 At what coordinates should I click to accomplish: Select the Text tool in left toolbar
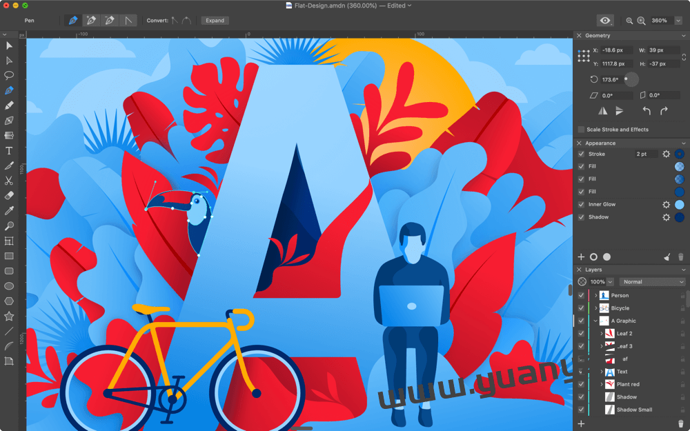tap(9, 151)
